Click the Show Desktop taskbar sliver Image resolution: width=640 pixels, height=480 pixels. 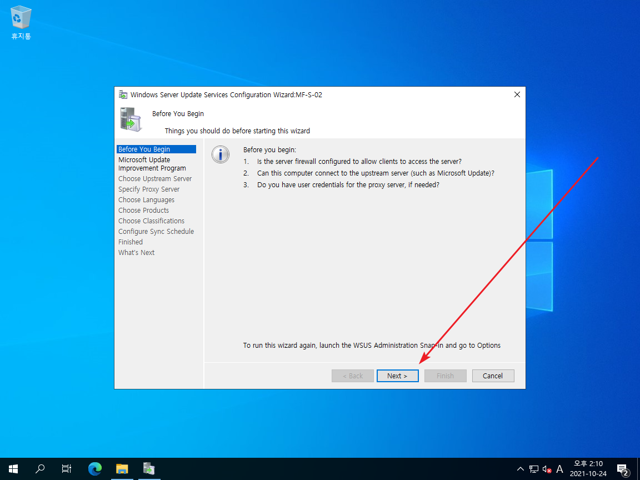638,469
